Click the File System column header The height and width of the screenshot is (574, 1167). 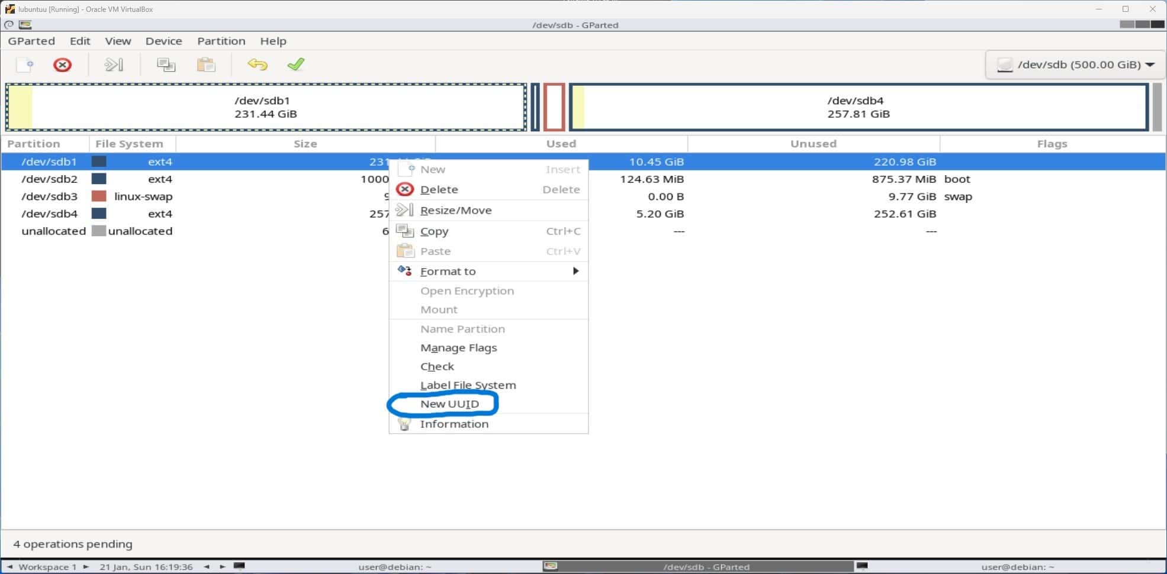point(132,144)
